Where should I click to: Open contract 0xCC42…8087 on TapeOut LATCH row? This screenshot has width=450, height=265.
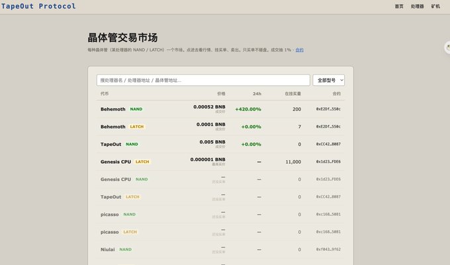(x=328, y=196)
